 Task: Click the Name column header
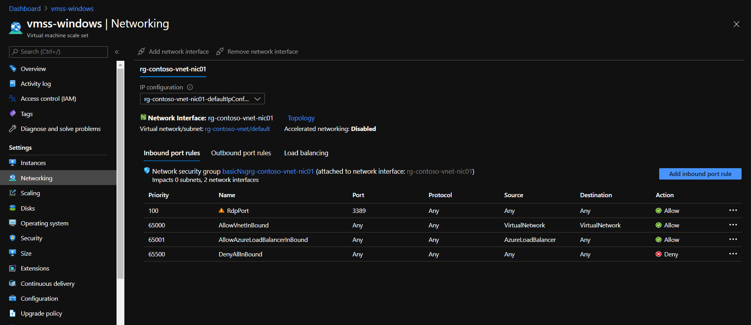(227, 195)
